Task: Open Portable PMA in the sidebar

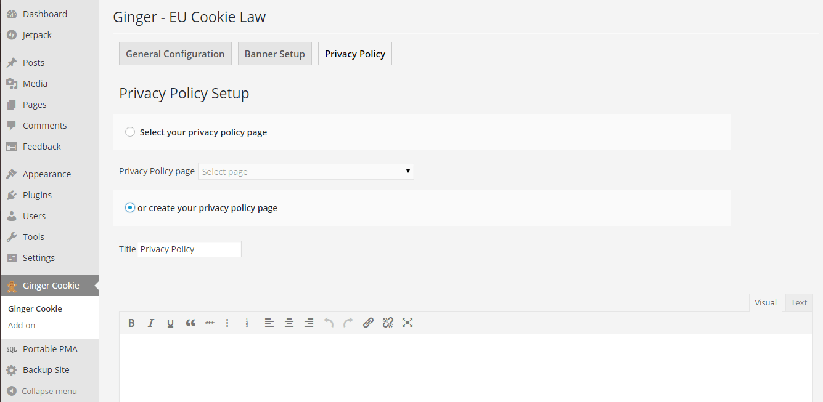Action: (x=49, y=349)
